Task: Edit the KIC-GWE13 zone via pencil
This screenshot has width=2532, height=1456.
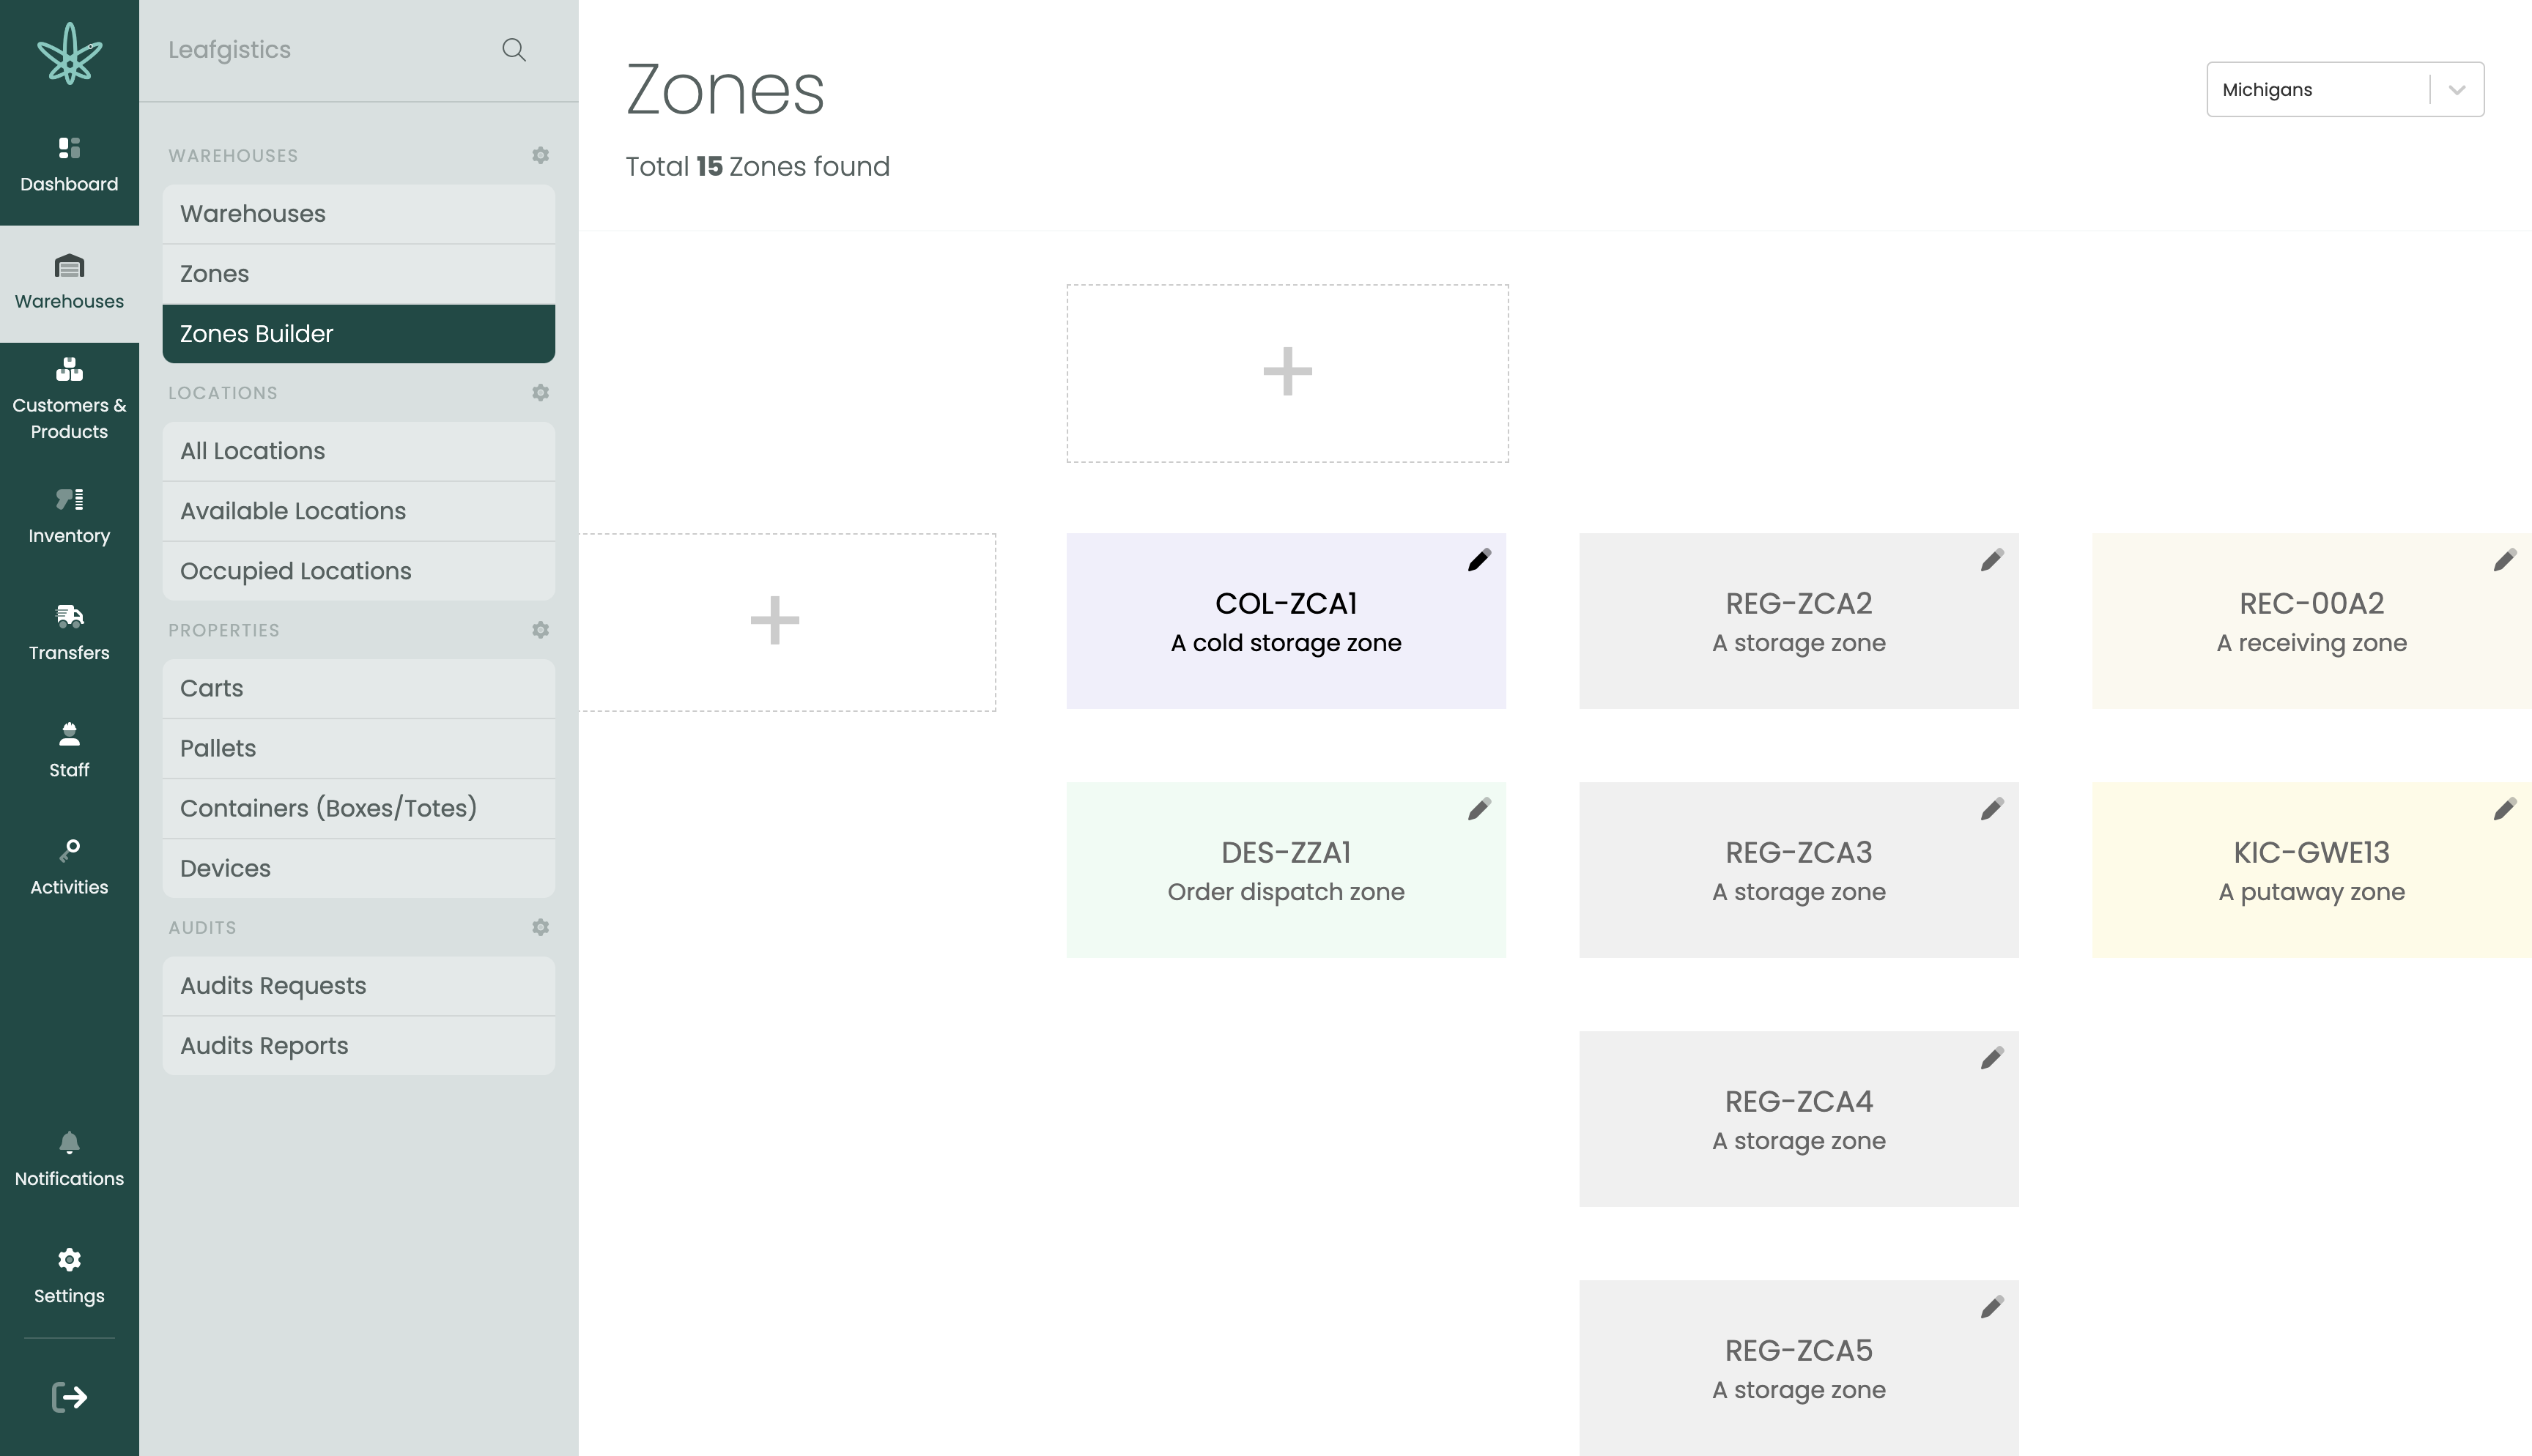Action: (2505, 809)
